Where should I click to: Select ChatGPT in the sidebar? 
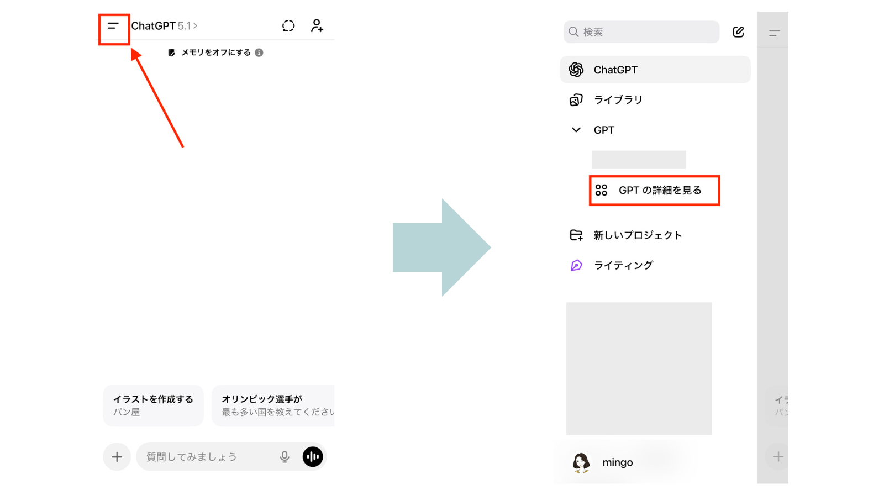(655, 70)
